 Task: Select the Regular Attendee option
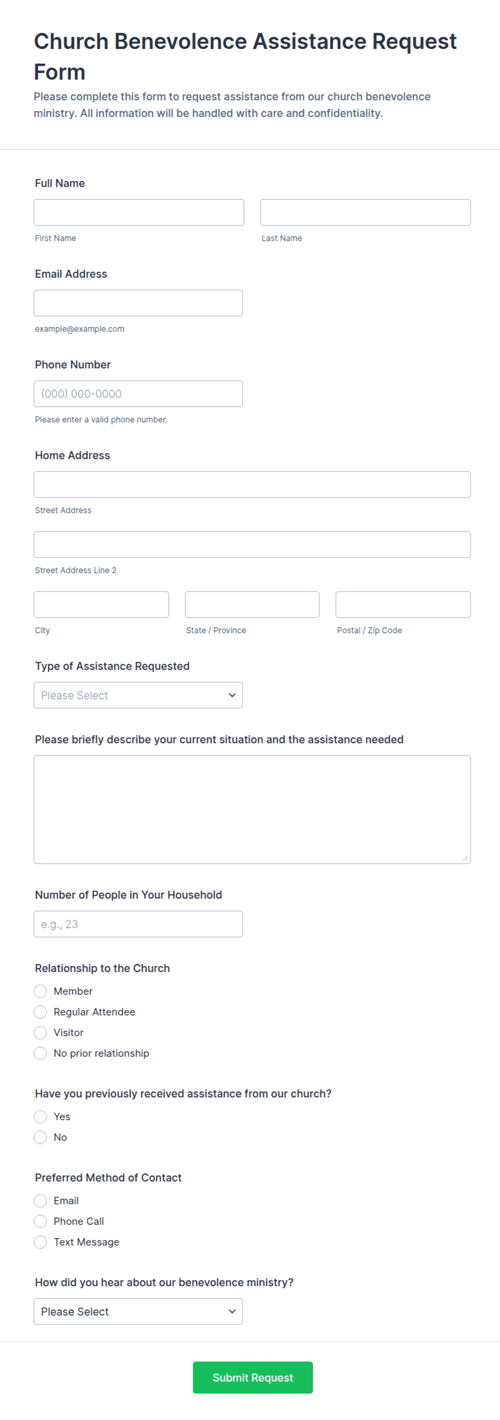[x=40, y=1012]
